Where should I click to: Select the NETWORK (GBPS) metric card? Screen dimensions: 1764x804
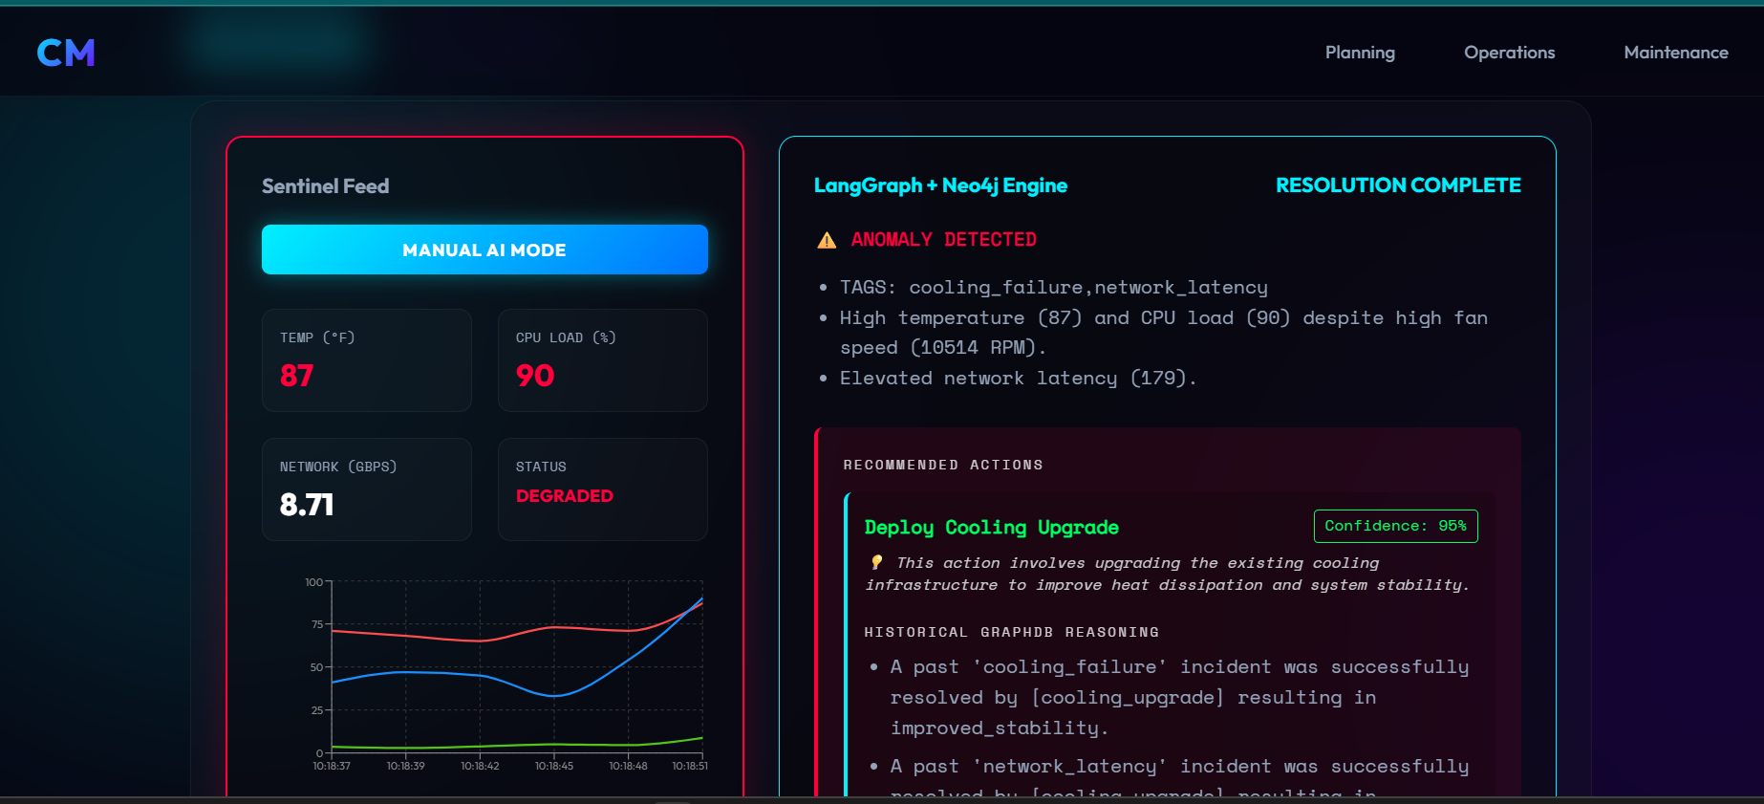[x=367, y=489]
